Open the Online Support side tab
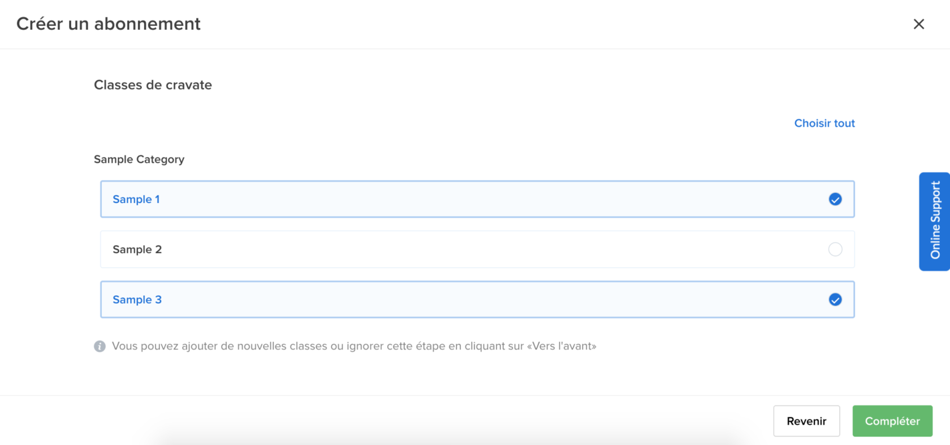 [935, 221]
